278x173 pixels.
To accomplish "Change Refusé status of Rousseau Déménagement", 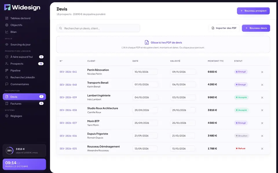I will click(241, 148).
